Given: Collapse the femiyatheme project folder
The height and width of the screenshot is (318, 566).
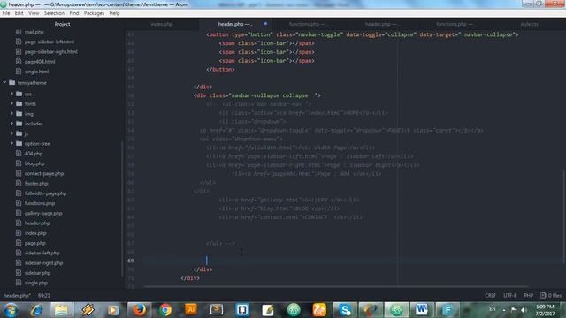Looking at the screenshot, I should 4,82.
